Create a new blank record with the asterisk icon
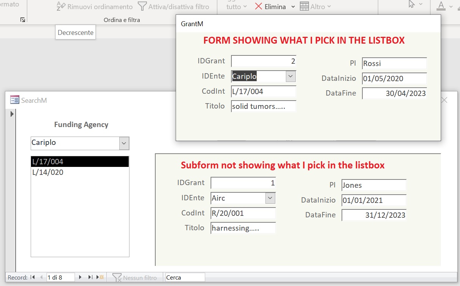The image size is (460, 286). tap(100, 277)
